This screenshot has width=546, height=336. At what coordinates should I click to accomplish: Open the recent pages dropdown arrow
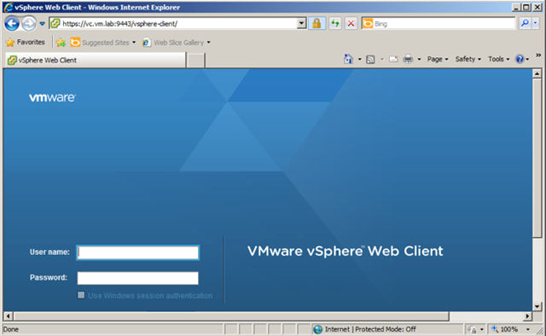click(x=42, y=24)
